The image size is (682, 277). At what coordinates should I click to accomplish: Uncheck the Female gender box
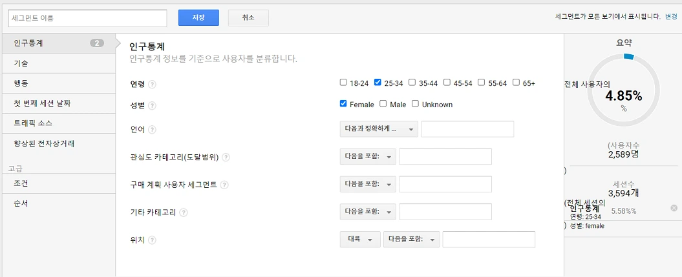[x=343, y=104]
